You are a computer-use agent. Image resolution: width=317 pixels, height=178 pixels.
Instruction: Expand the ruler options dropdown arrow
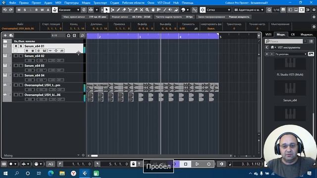259,36
